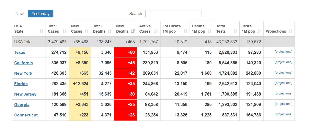The height and width of the screenshot is (121, 315).
Task: Sort by Active Cases column arrows
Action: (156, 31)
